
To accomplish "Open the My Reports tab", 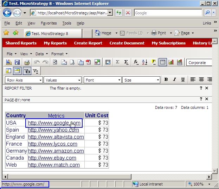I will click(55, 43).
